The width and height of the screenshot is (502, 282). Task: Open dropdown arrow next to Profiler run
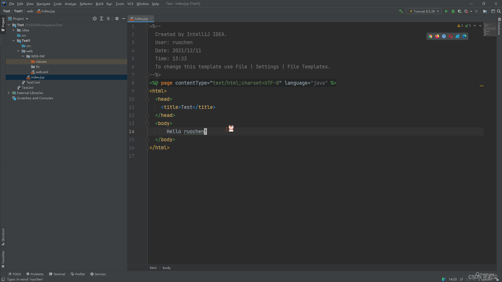(x=471, y=11)
